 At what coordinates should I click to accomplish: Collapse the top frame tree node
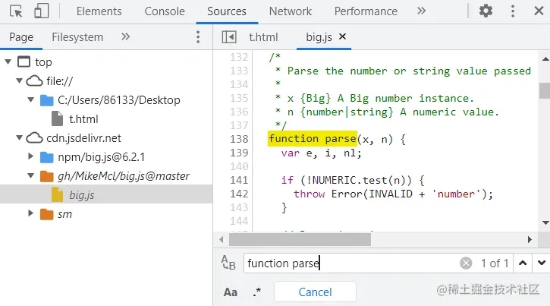click(8, 62)
